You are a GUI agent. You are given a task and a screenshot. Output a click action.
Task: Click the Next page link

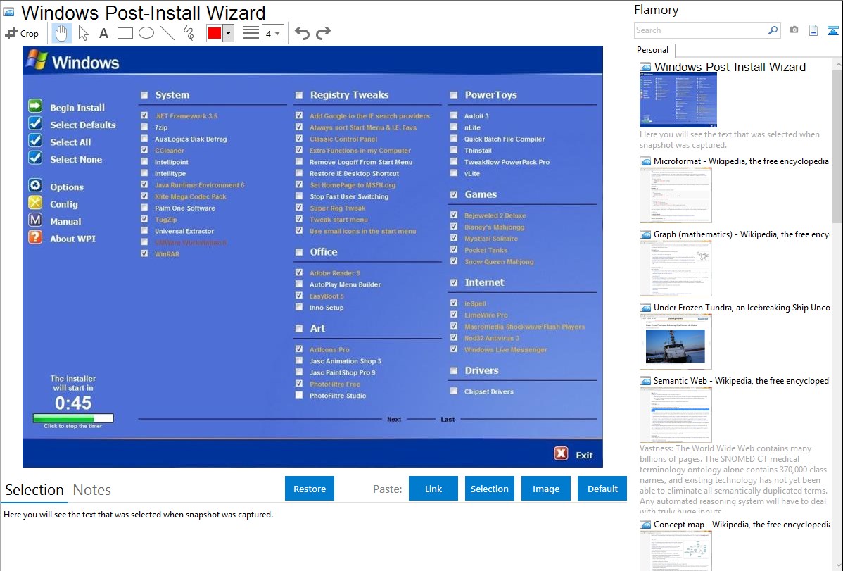[394, 419]
